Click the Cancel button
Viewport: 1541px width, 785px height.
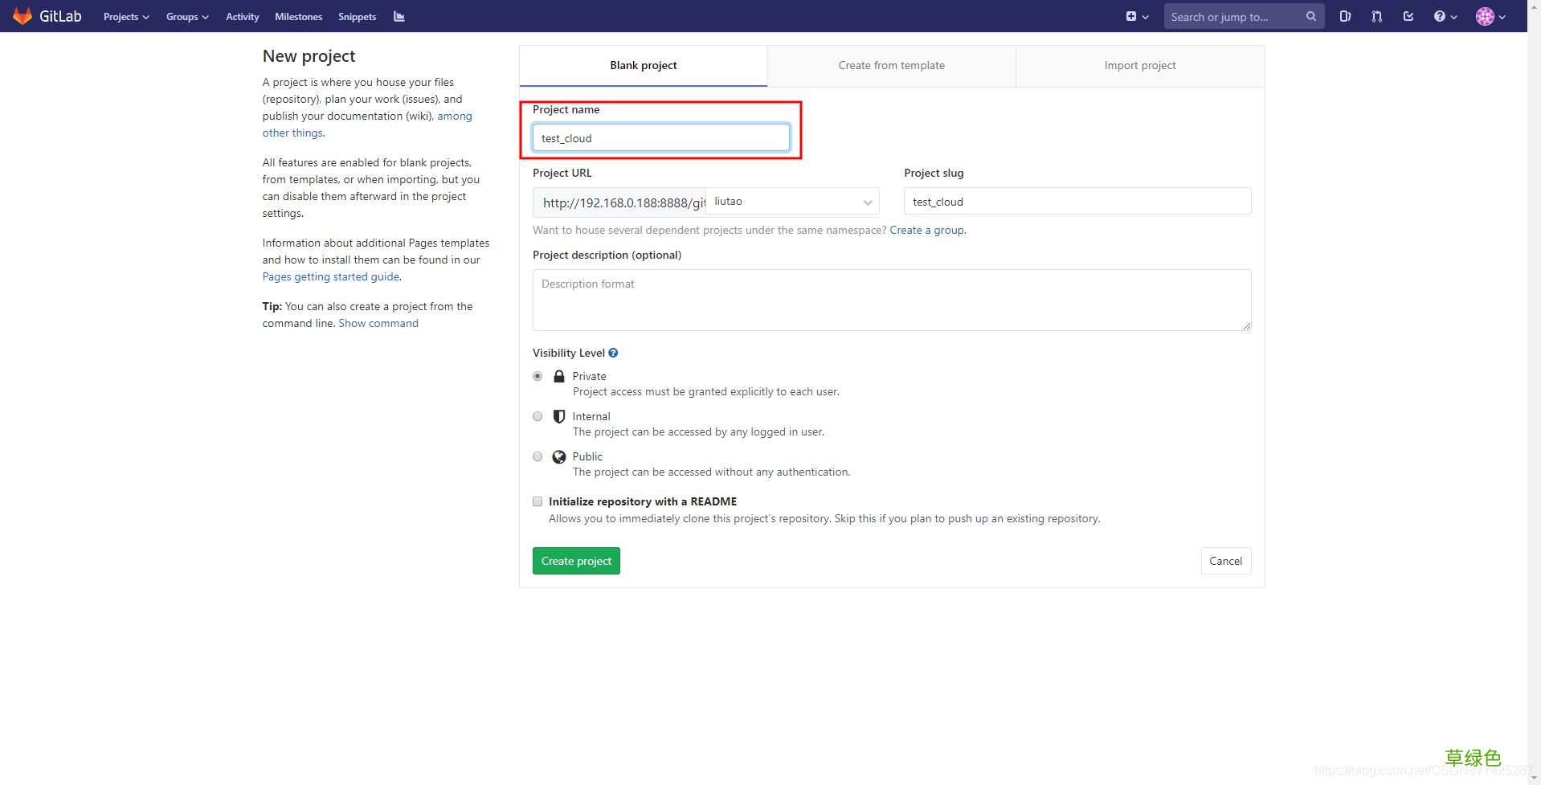[1226, 561]
